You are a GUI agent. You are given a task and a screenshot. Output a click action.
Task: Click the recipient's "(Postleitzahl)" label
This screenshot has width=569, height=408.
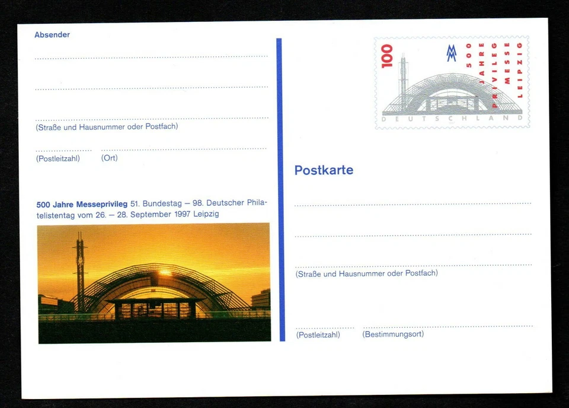click(x=318, y=334)
